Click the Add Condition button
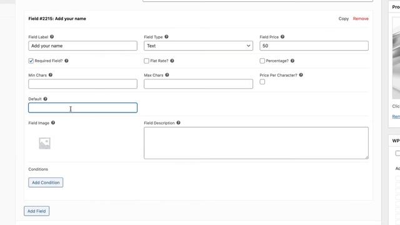Viewport: 400px width, 225px height. pyautogui.click(x=46, y=182)
